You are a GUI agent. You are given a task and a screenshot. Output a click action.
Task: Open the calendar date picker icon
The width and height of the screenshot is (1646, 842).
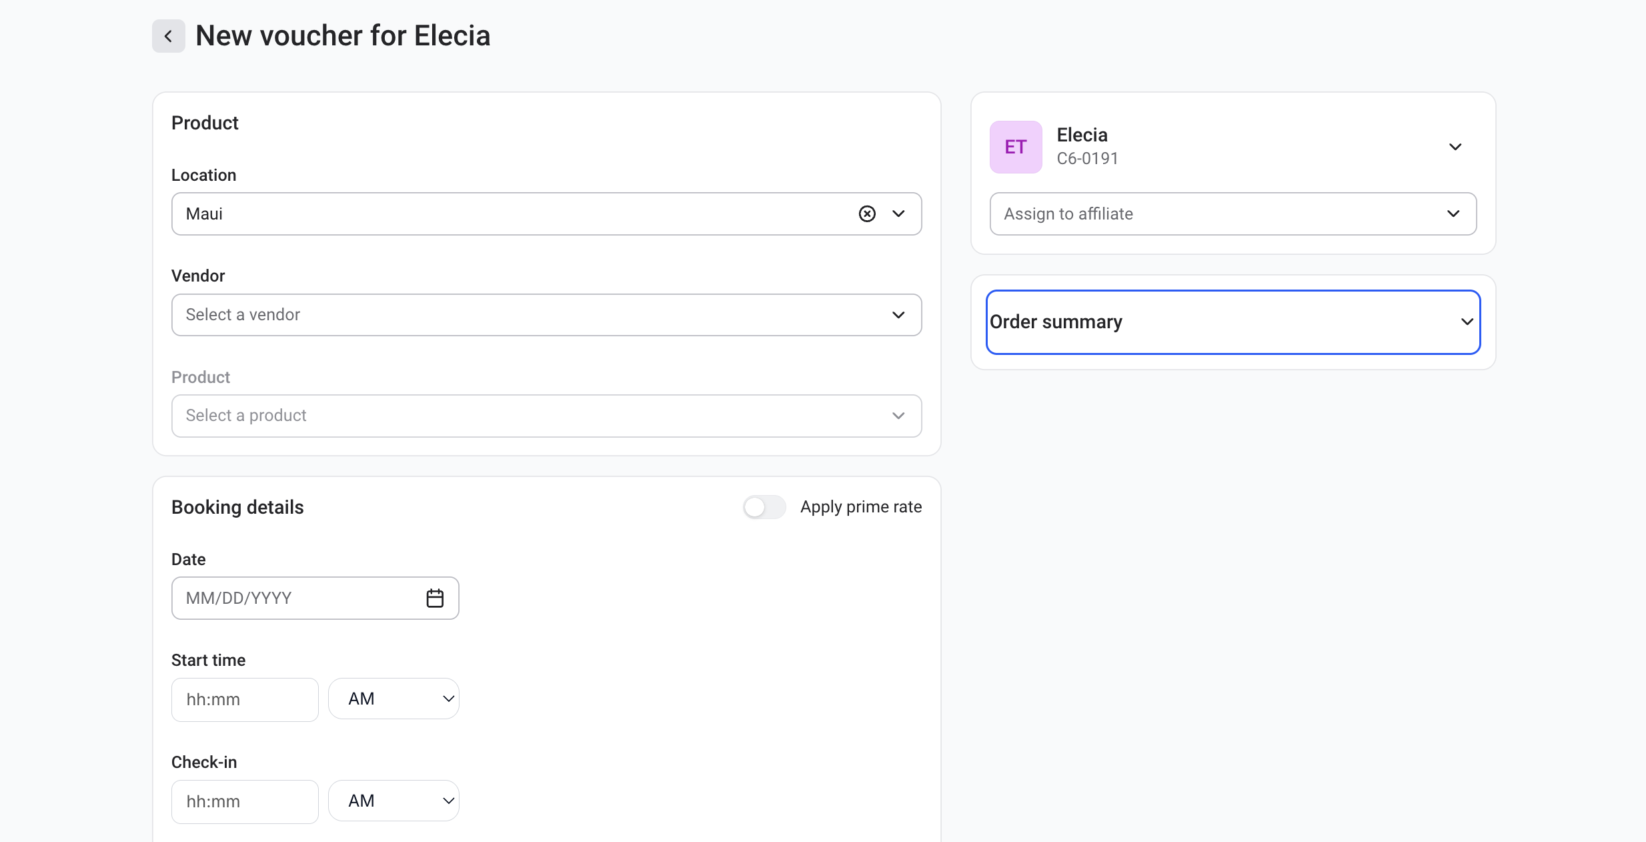click(435, 598)
